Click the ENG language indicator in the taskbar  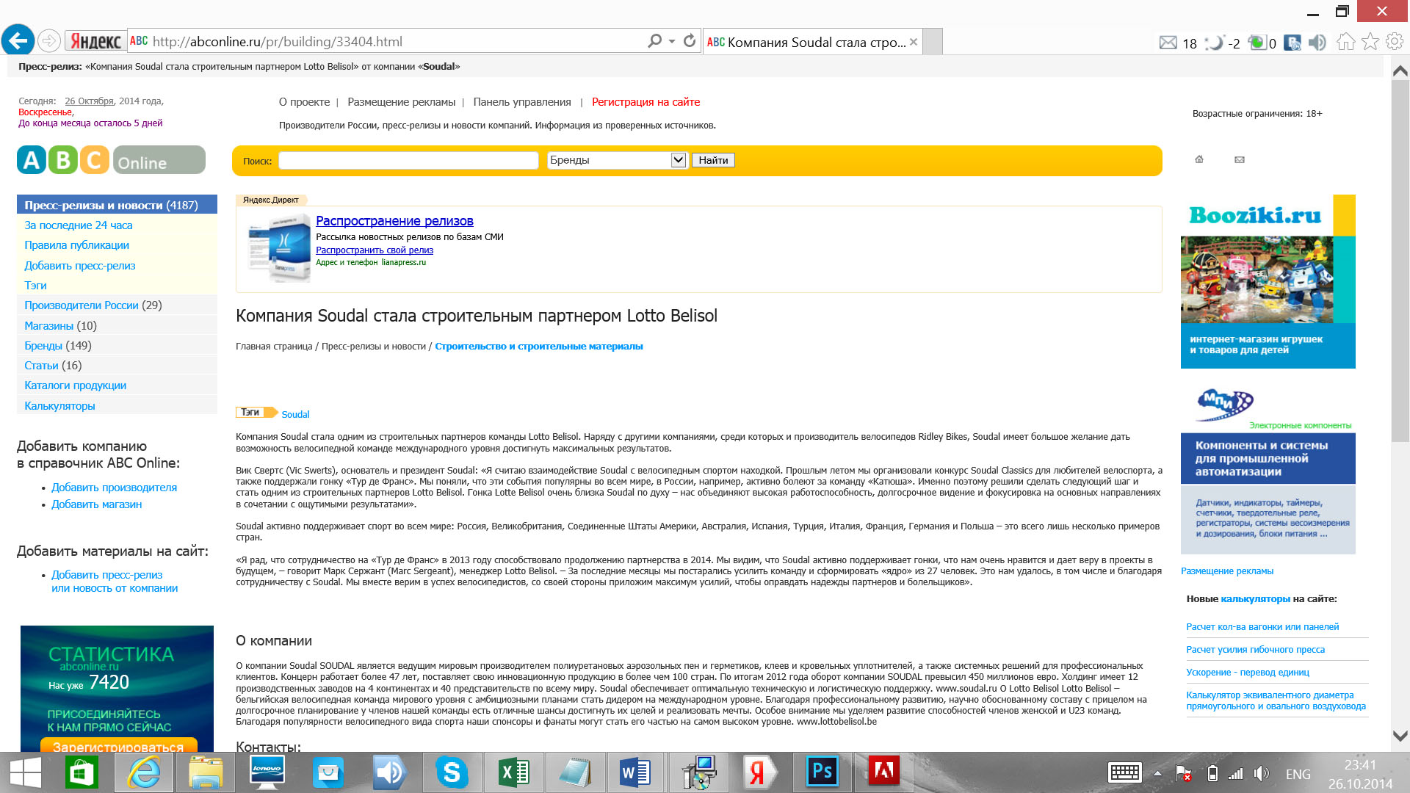tap(1298, 774)
